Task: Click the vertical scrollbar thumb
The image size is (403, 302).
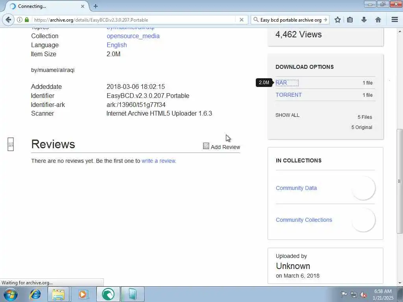Action: (x=399, y=181)
